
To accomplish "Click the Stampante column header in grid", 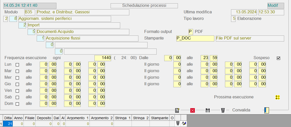I will 159,118.
